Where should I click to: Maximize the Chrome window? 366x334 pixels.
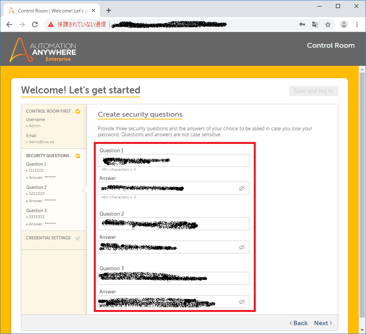pyautogui.click(x=338, y=6)
